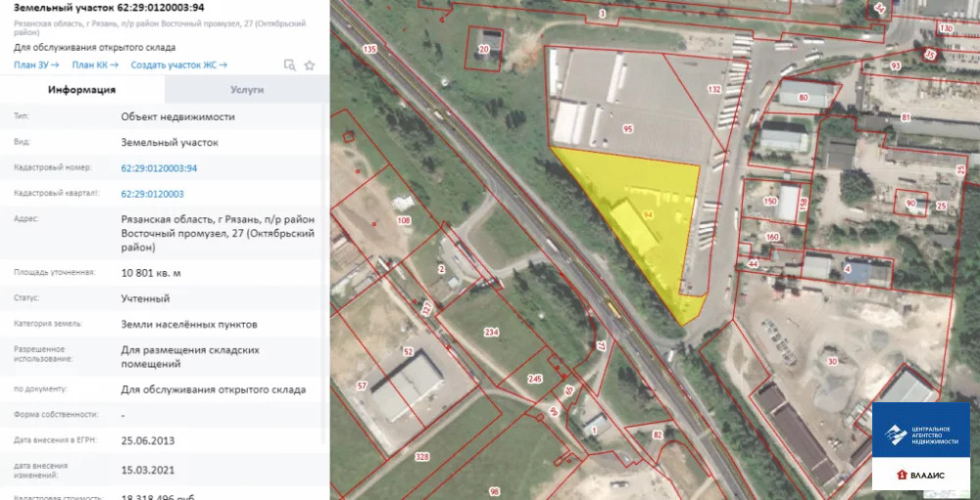Click the date 25.06.2013
The image size is (980, 500).
coord(148,440)
